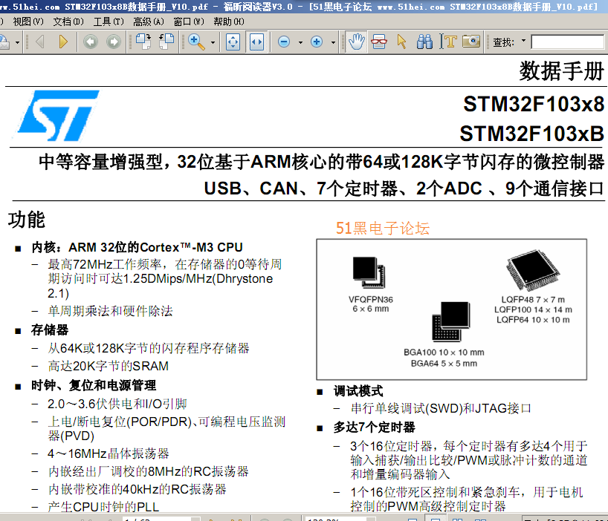Click the VFQFPN36 package image
The height and width of the screenshot is (521, 608).
tap(369, 272)
